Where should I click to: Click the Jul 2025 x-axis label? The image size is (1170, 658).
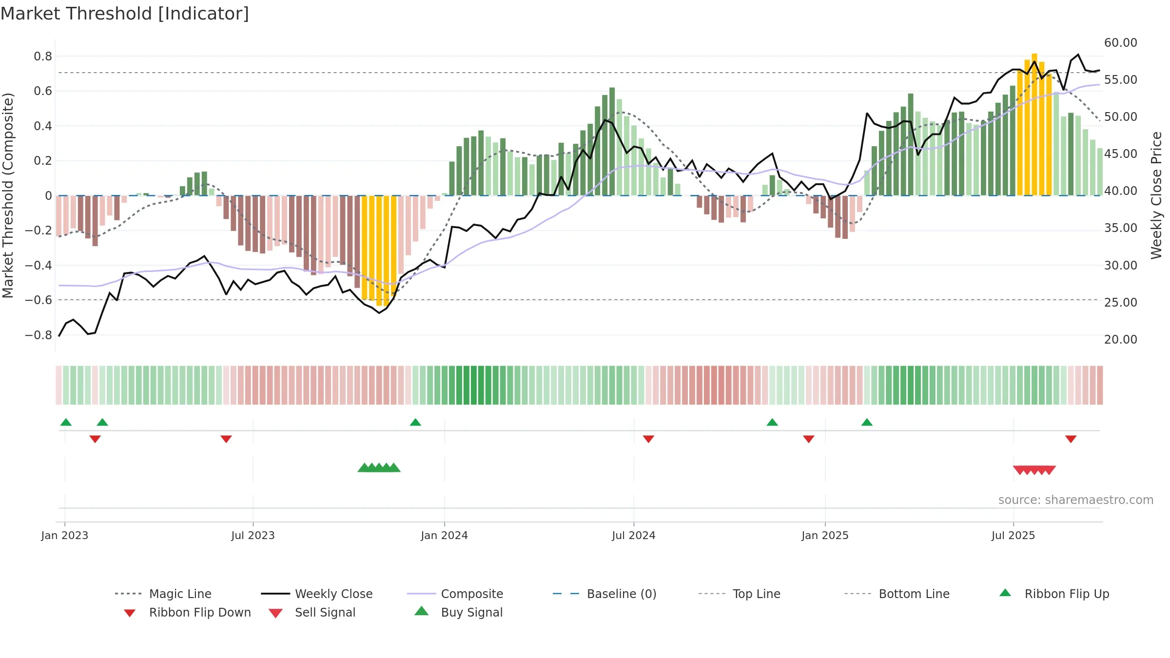(x=1013, y=535)
